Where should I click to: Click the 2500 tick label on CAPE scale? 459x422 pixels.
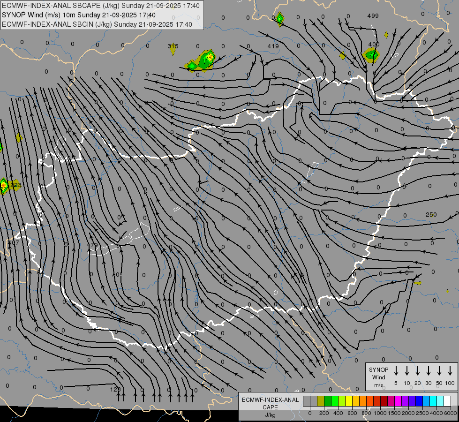click(x=422, y=413)
